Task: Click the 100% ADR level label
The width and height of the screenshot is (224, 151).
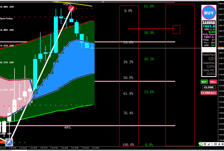Action: coord(6,134)
